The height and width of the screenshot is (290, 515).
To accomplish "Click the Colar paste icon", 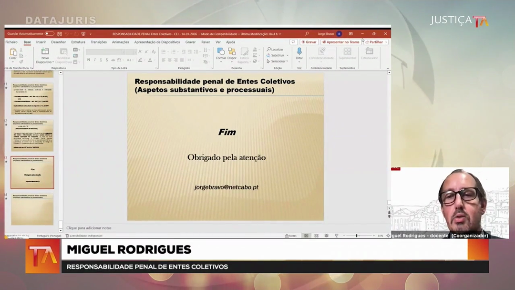I will (13, 52).
